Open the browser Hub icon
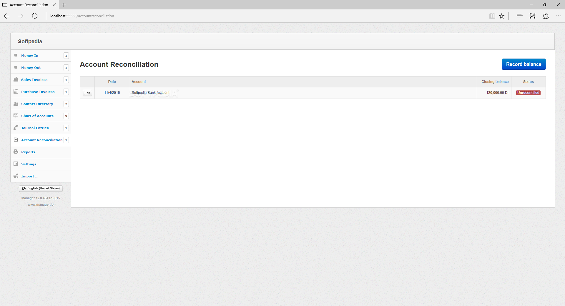 [519, 16]
